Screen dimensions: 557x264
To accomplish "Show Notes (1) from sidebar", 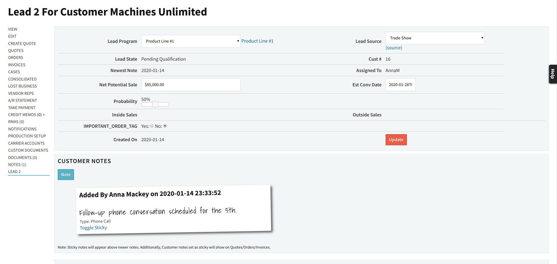I will [17, 165].
